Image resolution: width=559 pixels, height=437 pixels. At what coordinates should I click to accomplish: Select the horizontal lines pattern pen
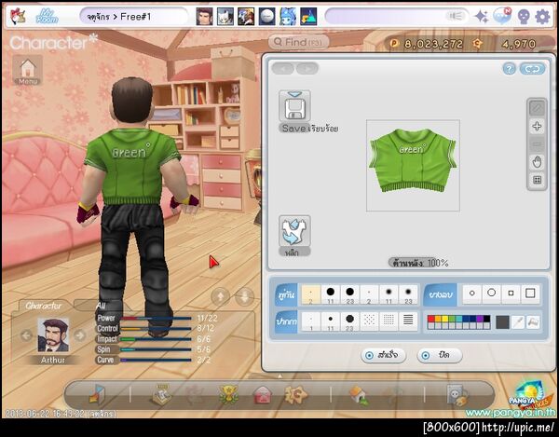pos(408,321)
